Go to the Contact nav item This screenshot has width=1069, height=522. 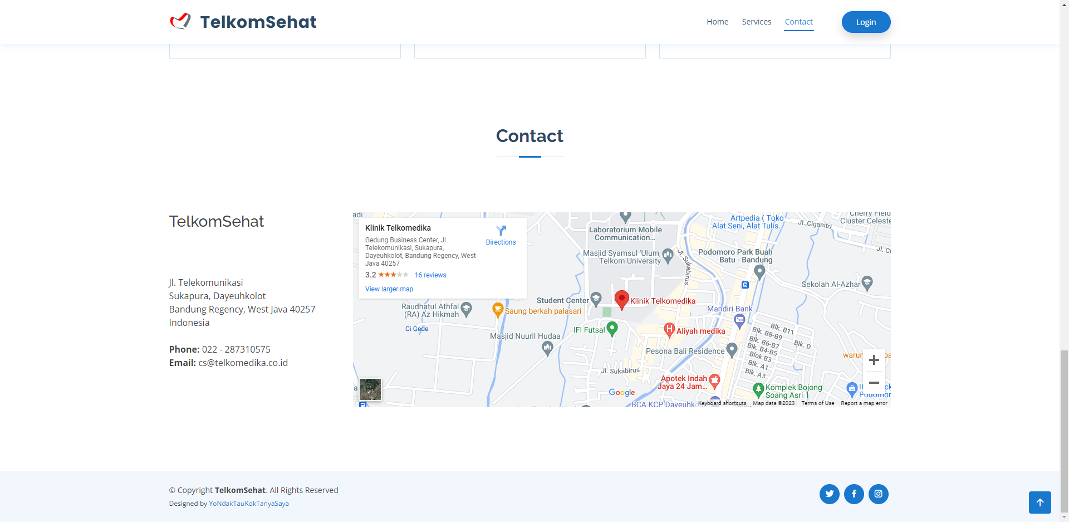(x=798, y=22)
